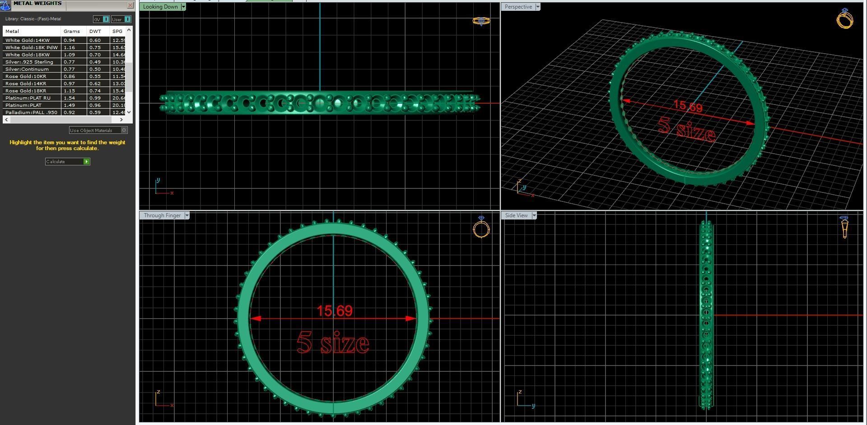Click the SPG column header
The height and width of the screenshot is (425, 867).
pos(117,31)
